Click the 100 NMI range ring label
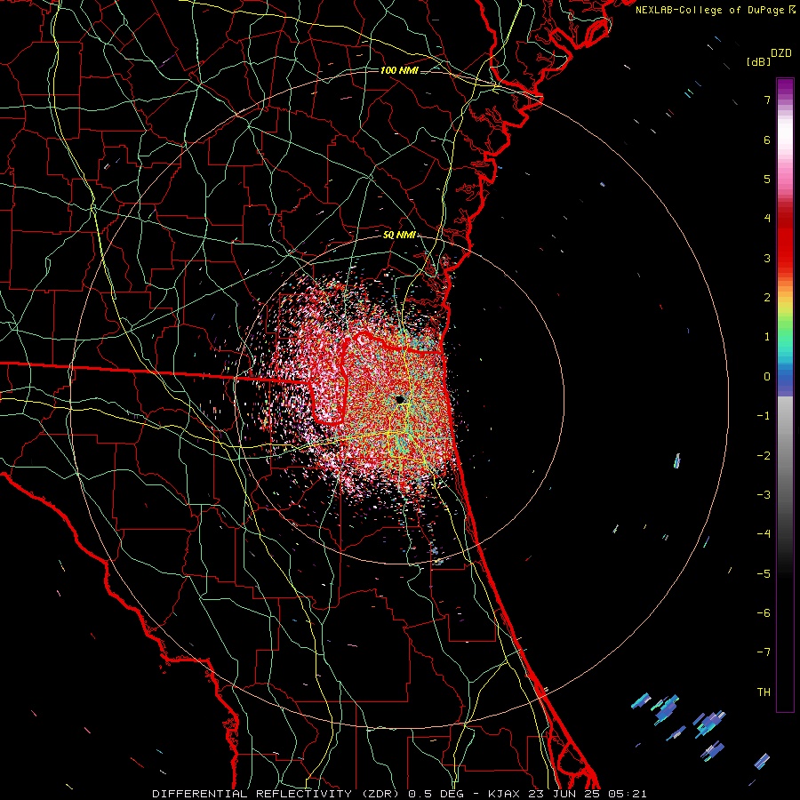Viewport: 800px width, 800px height. (x=399, y=70)
